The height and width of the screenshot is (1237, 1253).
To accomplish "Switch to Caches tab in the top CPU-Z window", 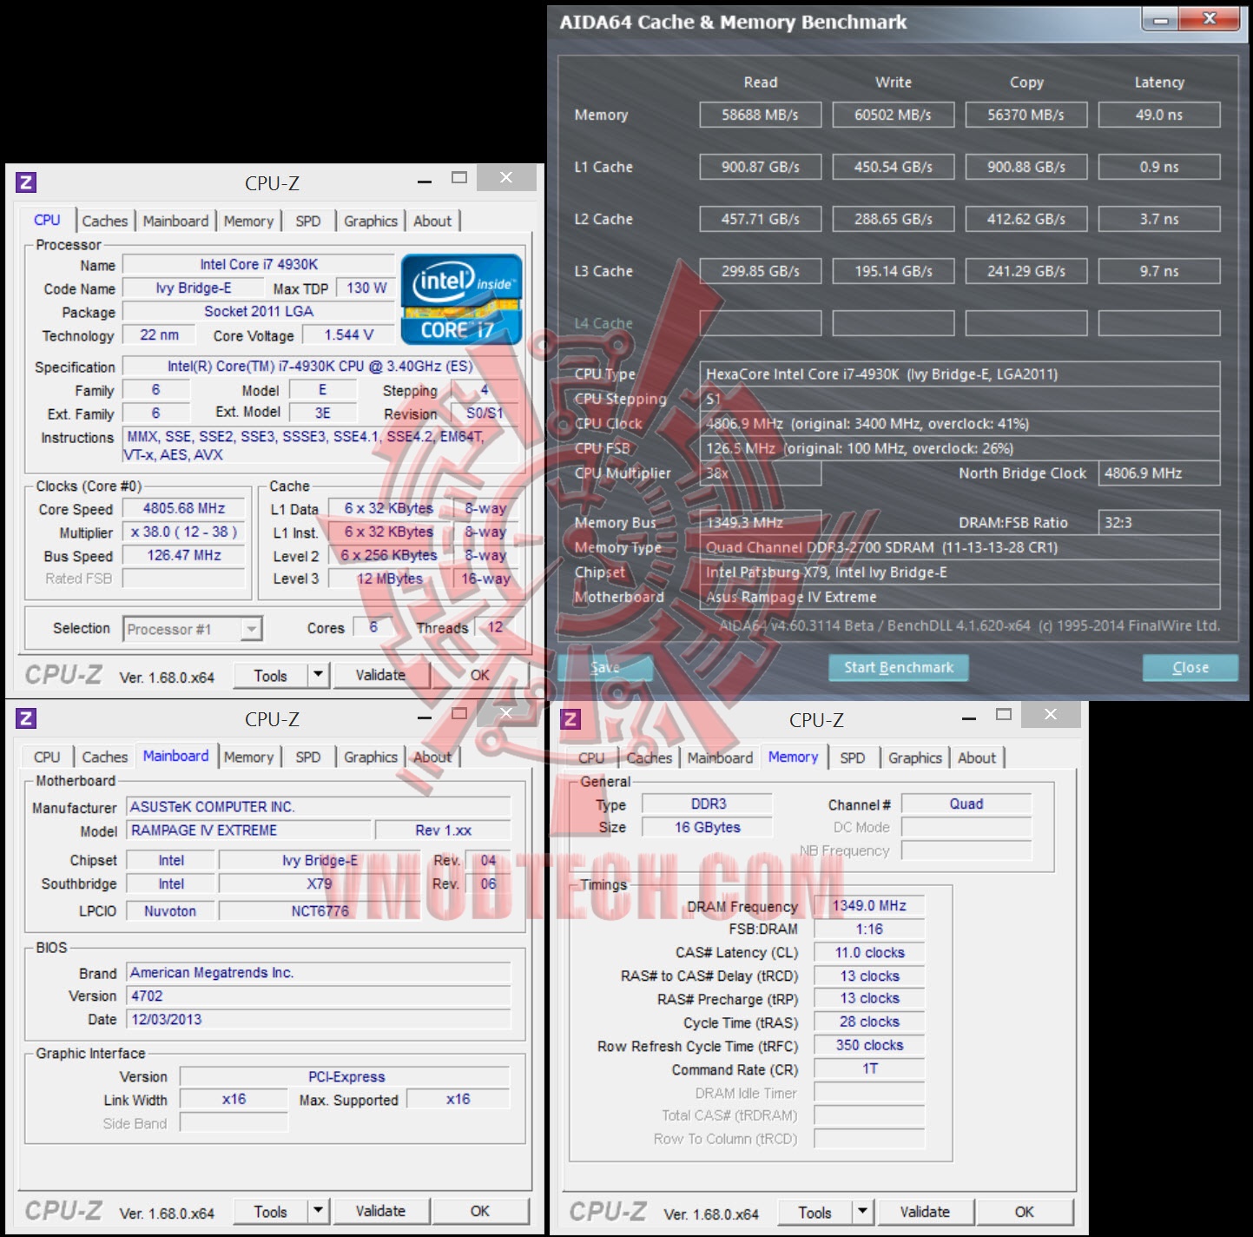I will click(105, 222).
